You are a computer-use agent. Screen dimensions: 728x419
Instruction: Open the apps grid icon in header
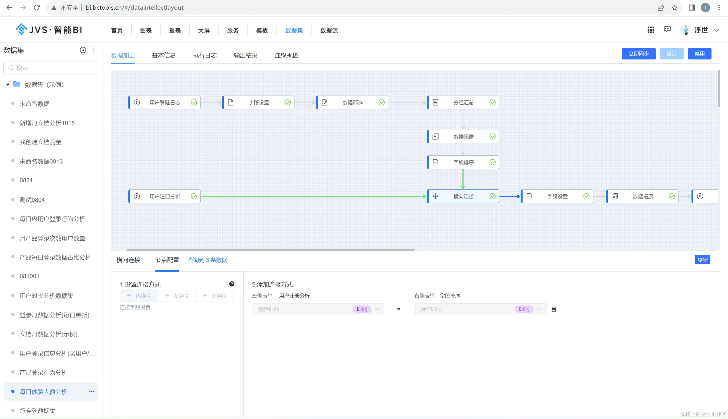point(651,30)
